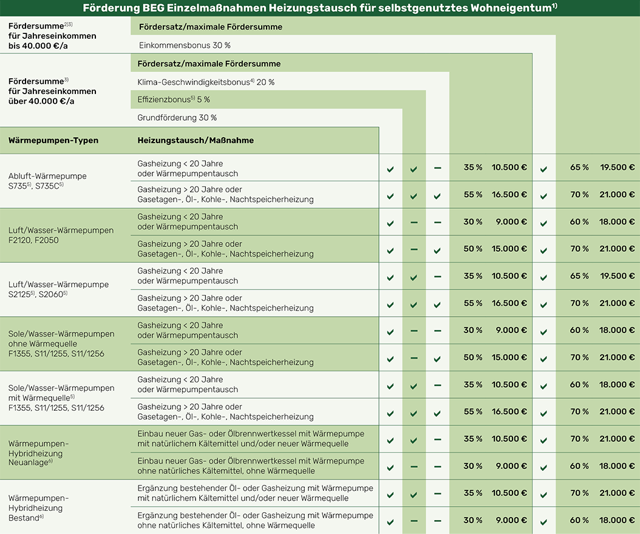Click '55 %' in S2125, S2060 Gasheizung > 20 row
The image size is (640, 534).
click(472, 303)
